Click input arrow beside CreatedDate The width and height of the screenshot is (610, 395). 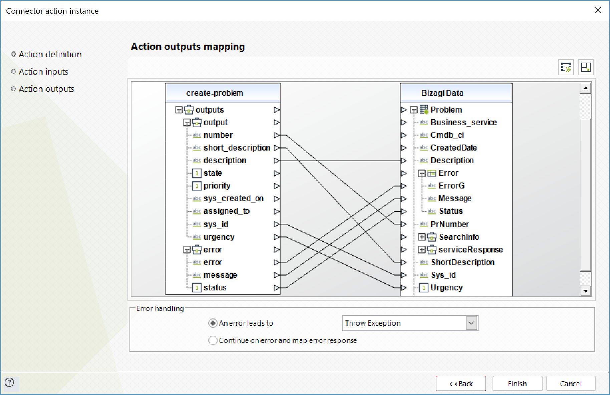click(x=404, y=148)
